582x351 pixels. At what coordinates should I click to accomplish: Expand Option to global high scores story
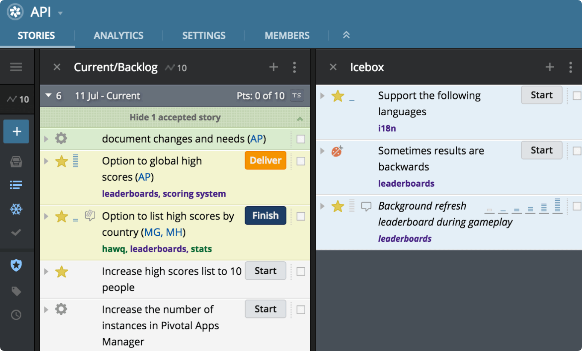[x=46, y=161]
